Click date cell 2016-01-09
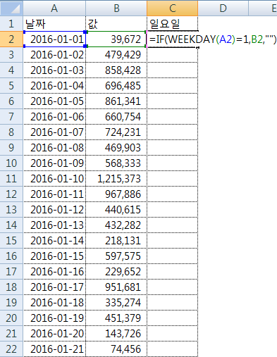This screenshot has height=357, width=277. click(x=54, y=163)
